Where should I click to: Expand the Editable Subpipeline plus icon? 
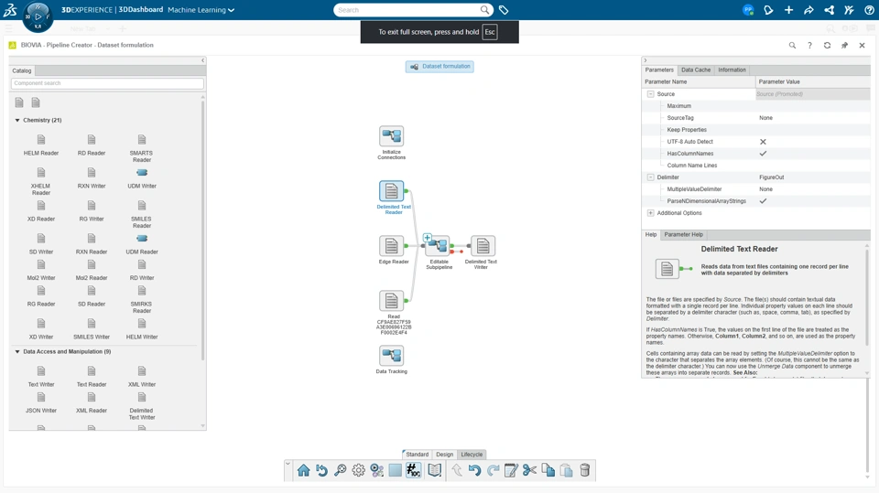pos(428,238)
